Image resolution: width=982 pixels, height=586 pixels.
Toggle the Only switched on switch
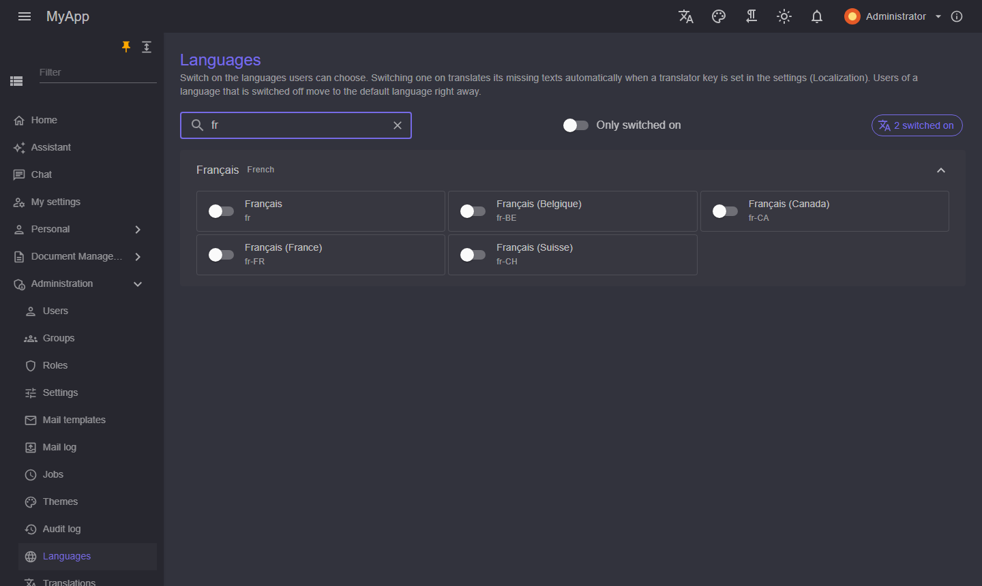pyautogui.click(x=576, y=125)
